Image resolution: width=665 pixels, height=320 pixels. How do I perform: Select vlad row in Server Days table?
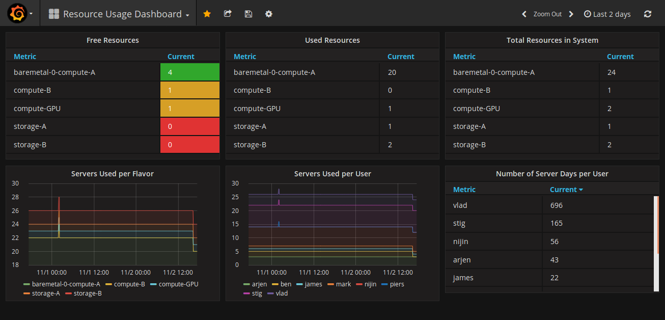click(549, 205)
